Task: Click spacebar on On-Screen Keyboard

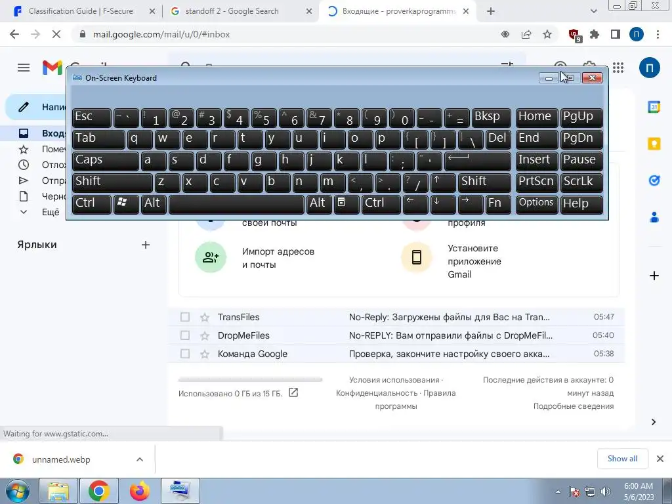Action: point(236,204)
